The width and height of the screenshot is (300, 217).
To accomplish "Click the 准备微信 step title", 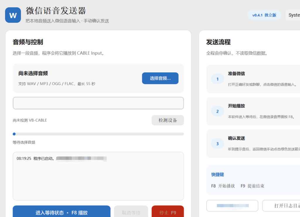I will 236,74.
